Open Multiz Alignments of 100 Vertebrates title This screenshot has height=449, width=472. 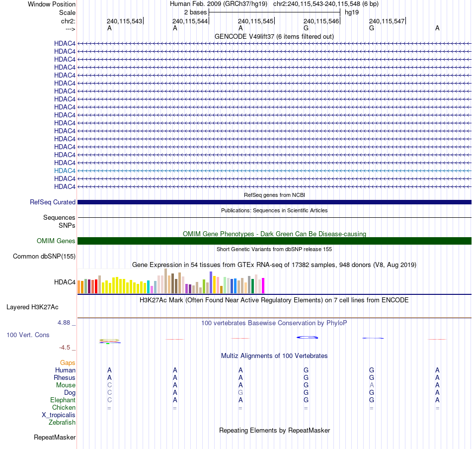(x=274, y=356)
